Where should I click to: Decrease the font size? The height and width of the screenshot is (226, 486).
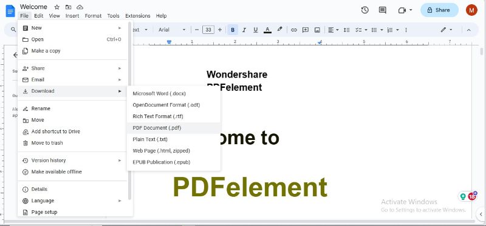click(x=196, y=30)
